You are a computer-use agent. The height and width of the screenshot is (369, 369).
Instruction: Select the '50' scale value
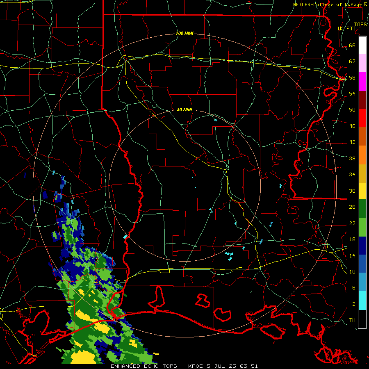(x=352, y=109)
